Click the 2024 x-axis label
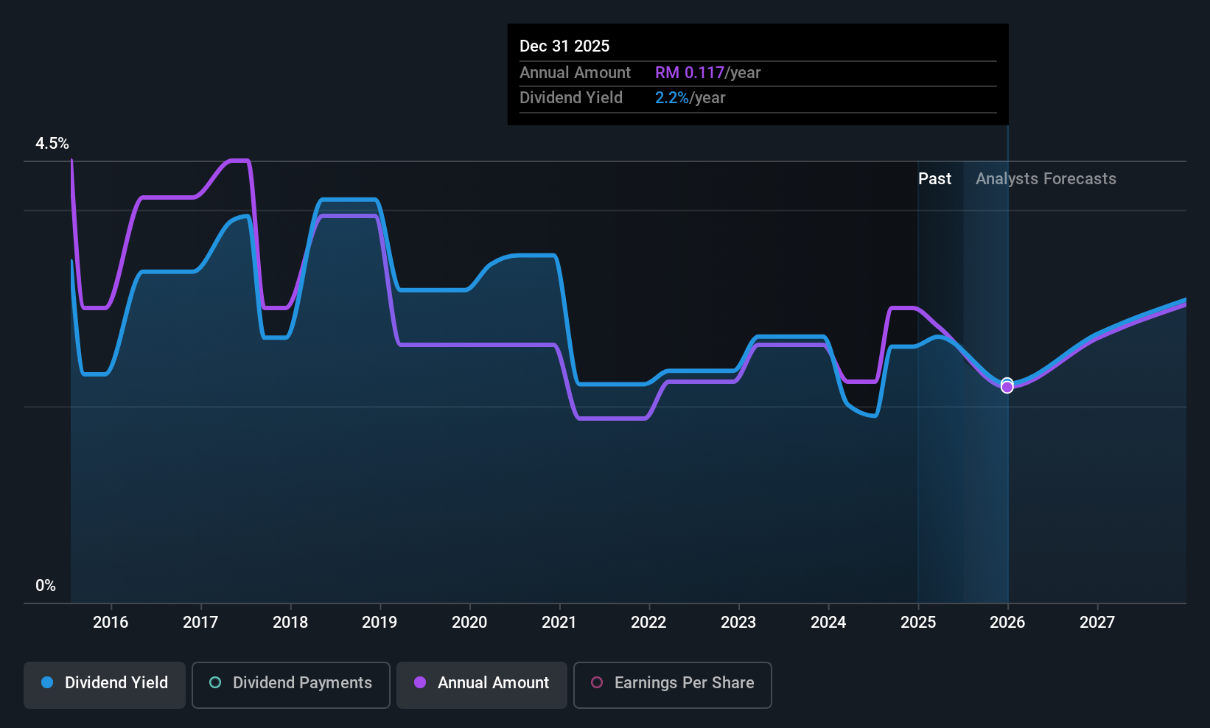The image size is (1210, 728). click(828, 622)
